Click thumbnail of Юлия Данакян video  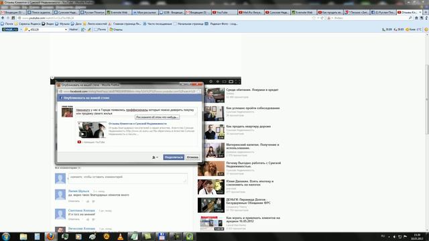(211, 187)
